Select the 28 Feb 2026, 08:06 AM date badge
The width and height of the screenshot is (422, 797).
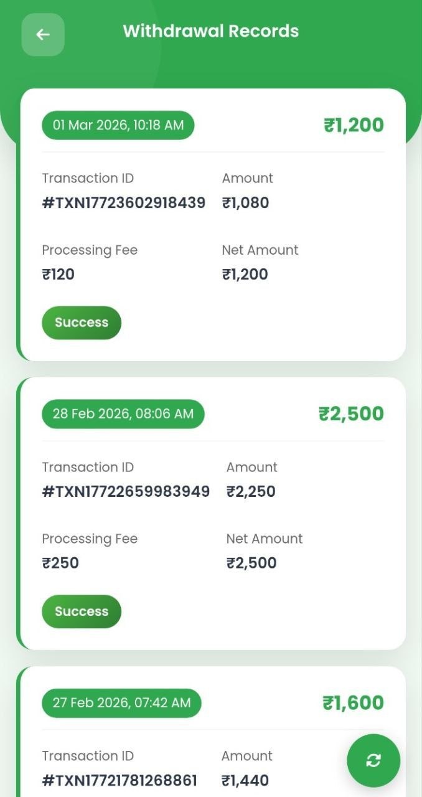point(123,414)
